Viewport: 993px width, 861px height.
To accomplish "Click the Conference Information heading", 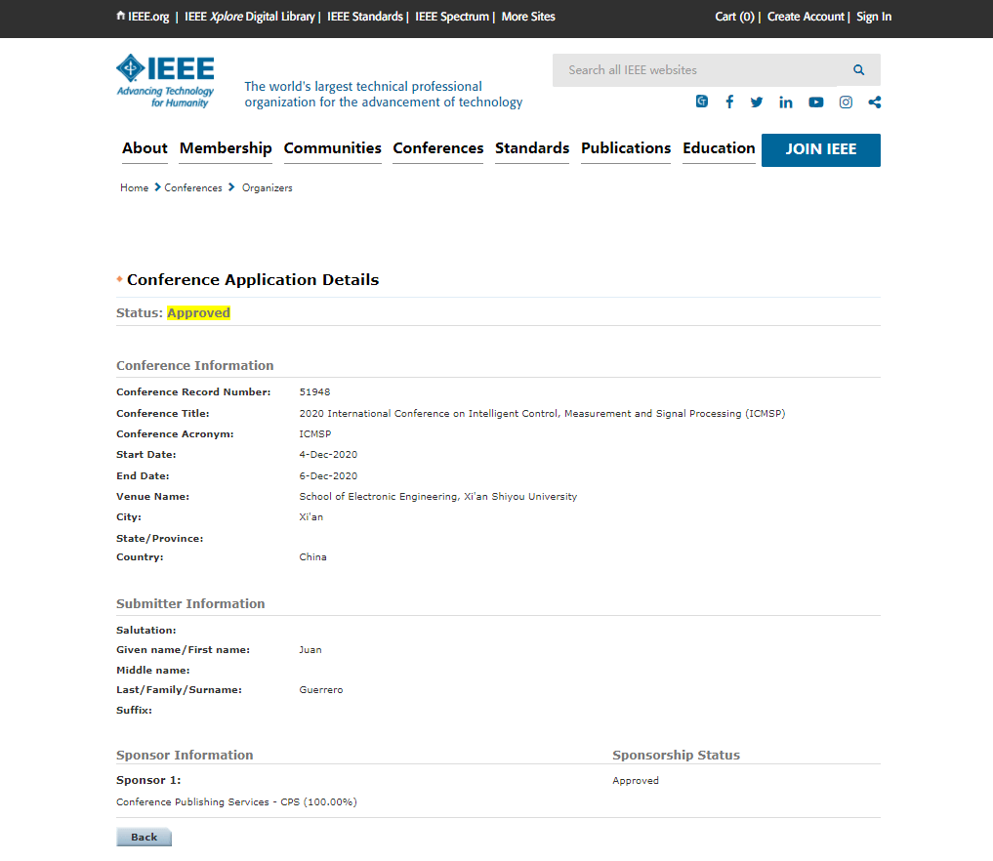I will (x=195, y=365).
